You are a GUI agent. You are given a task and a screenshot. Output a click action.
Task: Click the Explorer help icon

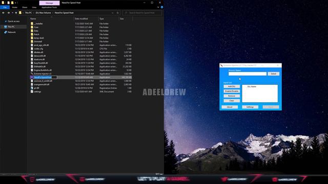coord(162,7)
